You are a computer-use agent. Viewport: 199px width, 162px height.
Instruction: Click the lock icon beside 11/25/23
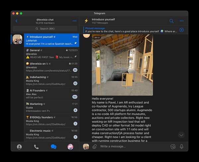(67, 50)
